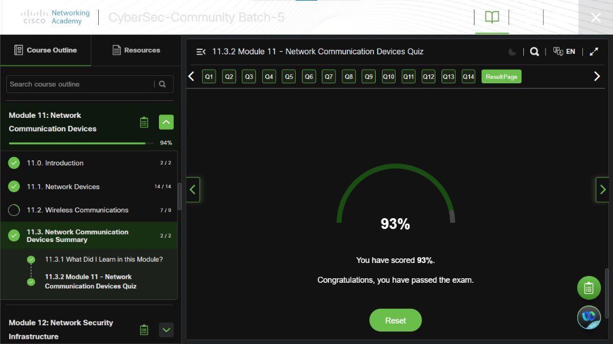Jump to question Q13
The width and height of the screenshot is (613, 344).
[x=448, y=77]
